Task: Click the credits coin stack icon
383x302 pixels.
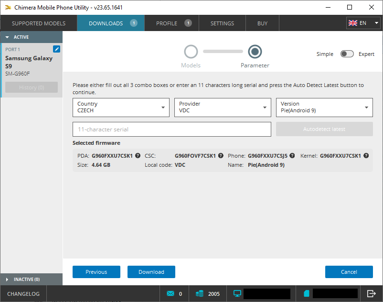Action: click(200, 293)
